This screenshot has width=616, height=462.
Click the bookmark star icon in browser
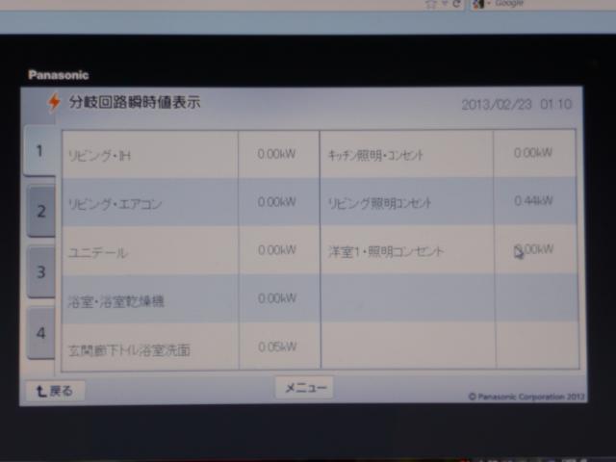click(430, 4)
